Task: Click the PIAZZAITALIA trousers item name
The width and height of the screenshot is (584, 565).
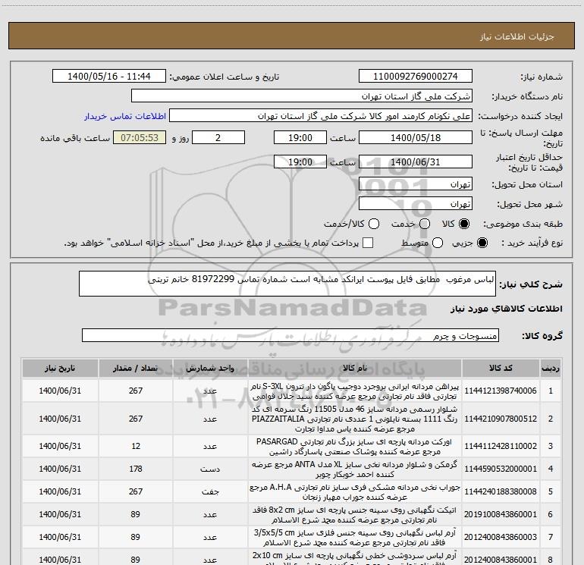Action: point(355,419)
